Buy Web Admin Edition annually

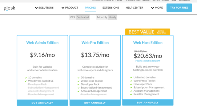click(x=42, y=103)
